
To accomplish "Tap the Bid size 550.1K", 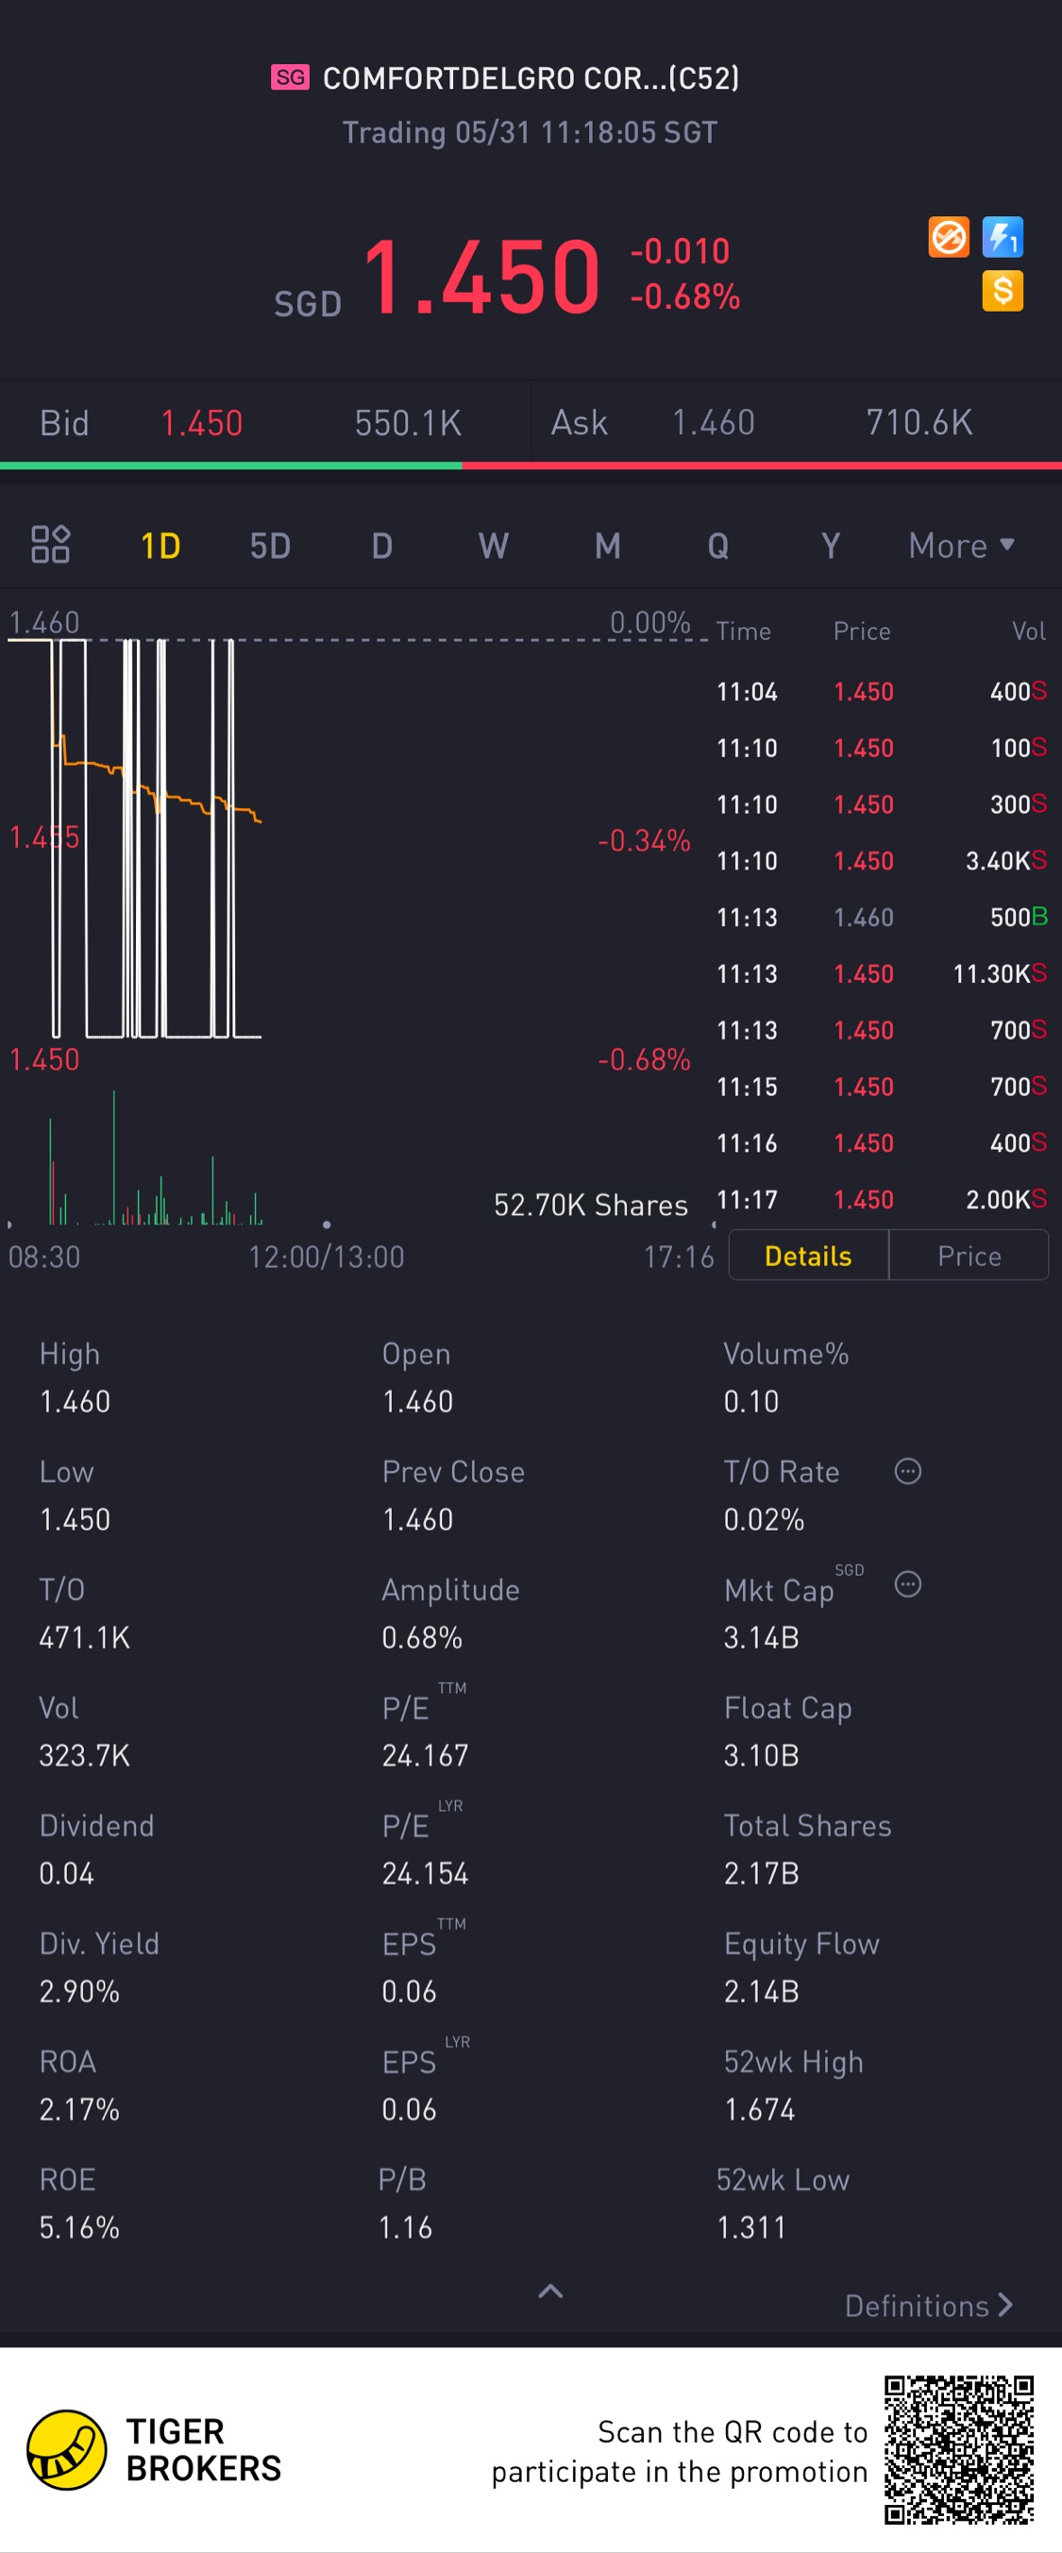I will point(408,423).
